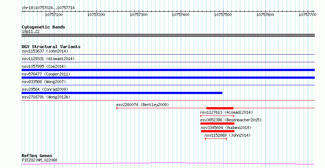Open variant nsv576477 (Cooper2011)
The width and height of the screenshot is (325, 168).
pos(46,74)
